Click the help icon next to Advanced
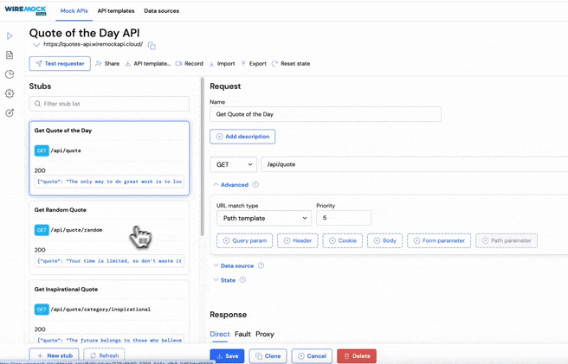The width and height of the screenshot is (568, 364). point(255,184)
